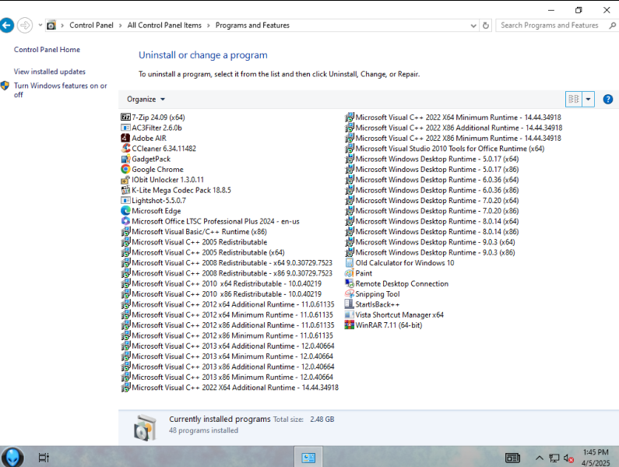Image resolution: width=619 pixels, height=467 pixels.
Task: Click the Lightshot-5.5.0.7 icon
Action: coord(125,200)
